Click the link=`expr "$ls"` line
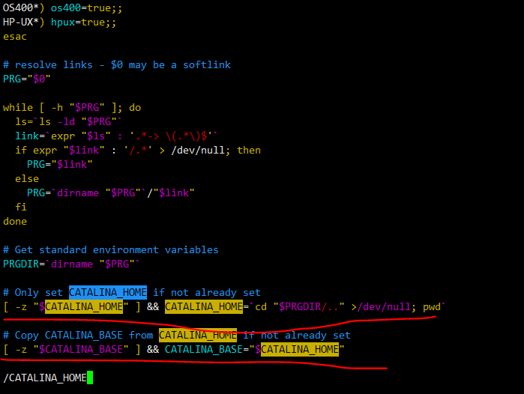 point(116,136)
